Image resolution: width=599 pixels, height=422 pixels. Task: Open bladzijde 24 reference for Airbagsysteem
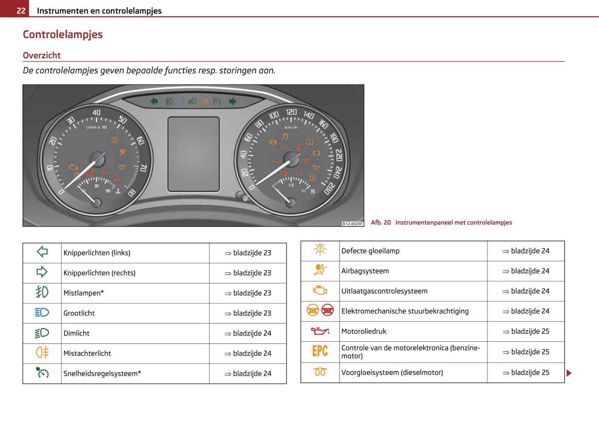pyautogui.click(x=526, y=271)
